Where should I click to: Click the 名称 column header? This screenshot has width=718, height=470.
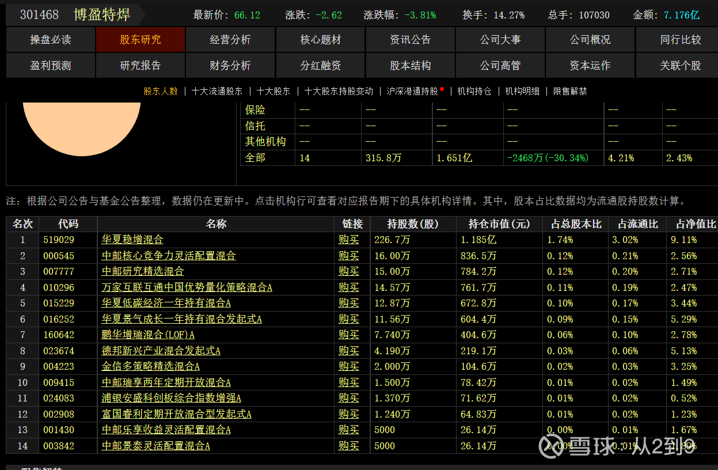(x=216, y=224)
